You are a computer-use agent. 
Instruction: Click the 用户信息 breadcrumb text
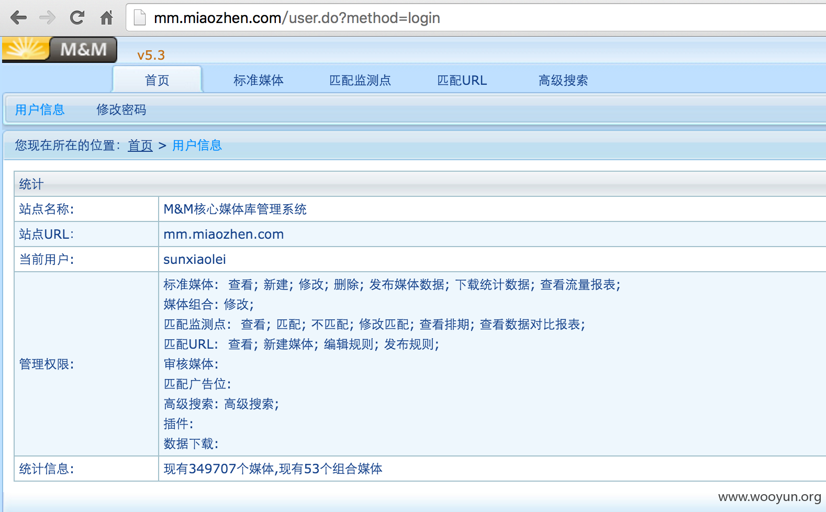click(197, 146)
